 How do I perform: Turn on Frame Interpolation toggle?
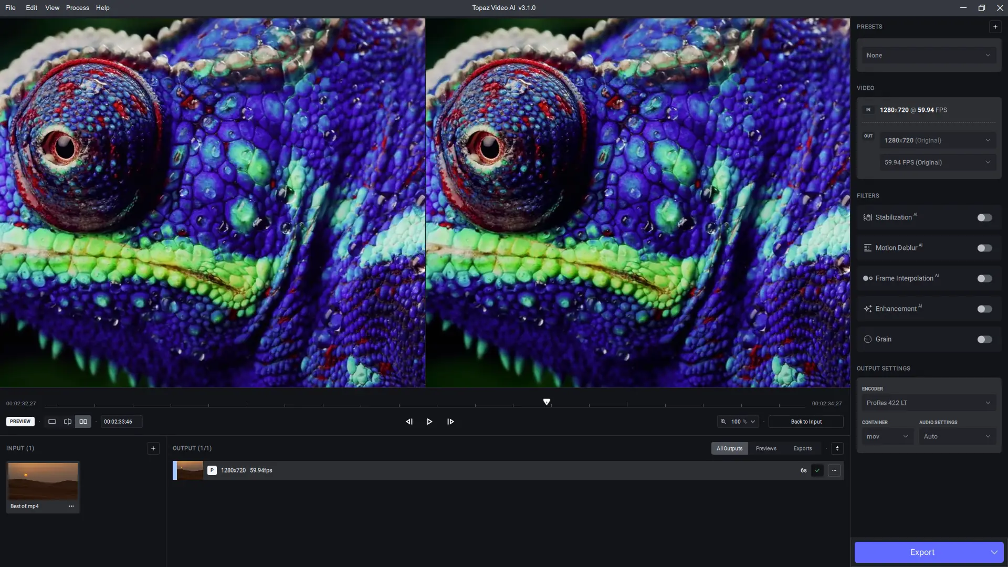pos(984,278)
